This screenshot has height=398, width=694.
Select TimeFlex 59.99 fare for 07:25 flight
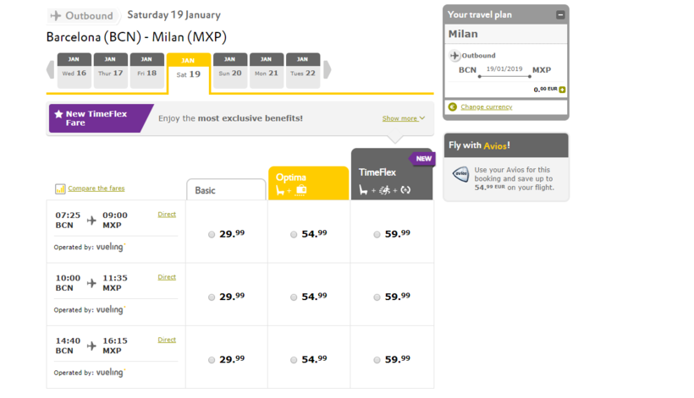tap(377, 235)
